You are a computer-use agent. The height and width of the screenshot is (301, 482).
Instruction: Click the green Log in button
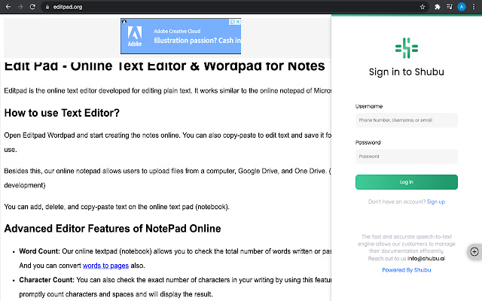(407, 182)
